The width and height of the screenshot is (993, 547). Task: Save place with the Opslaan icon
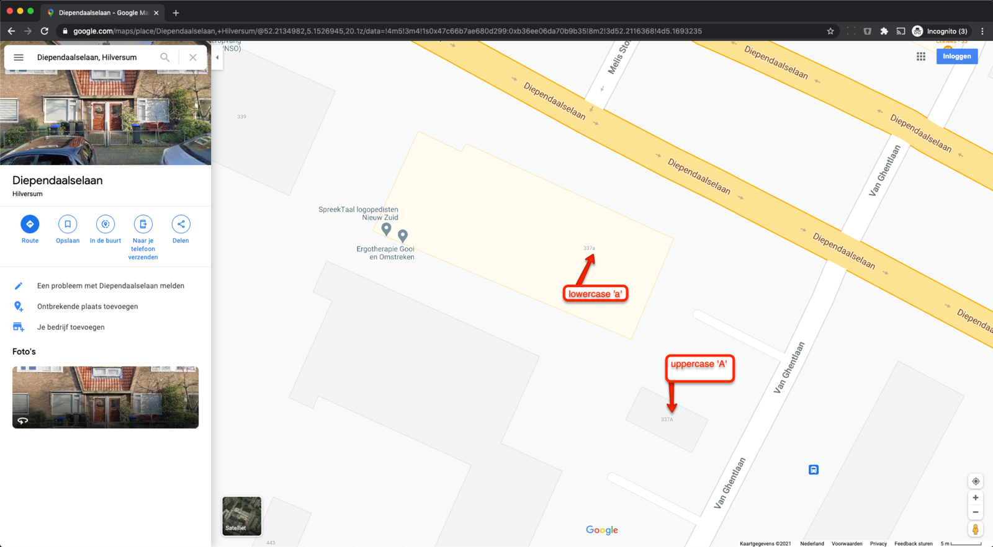click(68, 224)
